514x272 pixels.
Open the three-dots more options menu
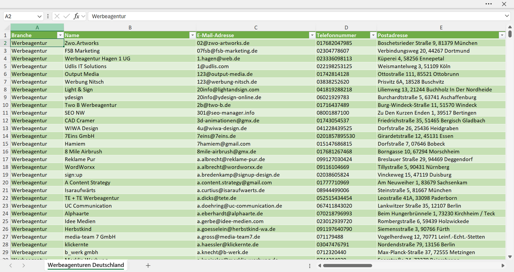(x=489, y=4)
